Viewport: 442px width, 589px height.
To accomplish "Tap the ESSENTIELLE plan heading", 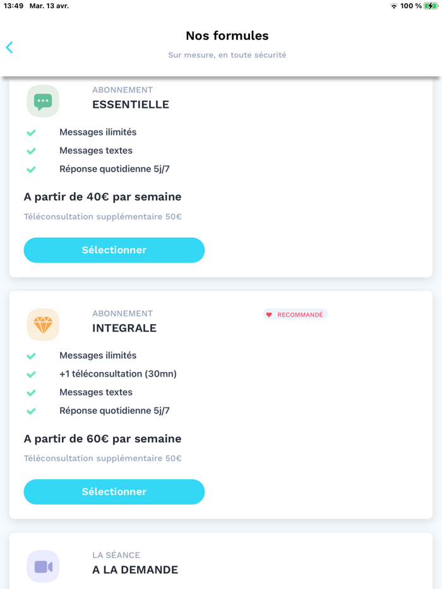I will coord(131,105).
